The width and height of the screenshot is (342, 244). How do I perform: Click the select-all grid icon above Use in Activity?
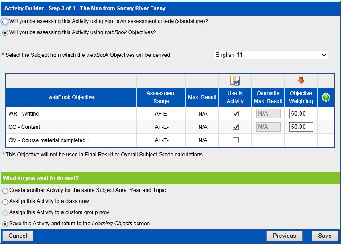click(x=235, y=81)
